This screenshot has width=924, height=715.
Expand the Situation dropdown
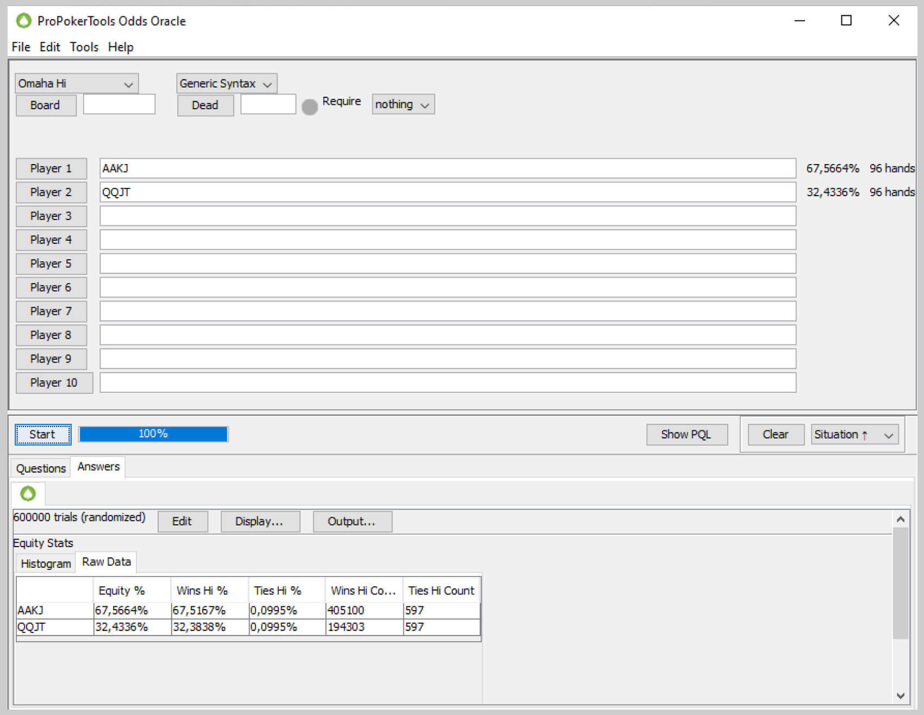tap(854, 435)
